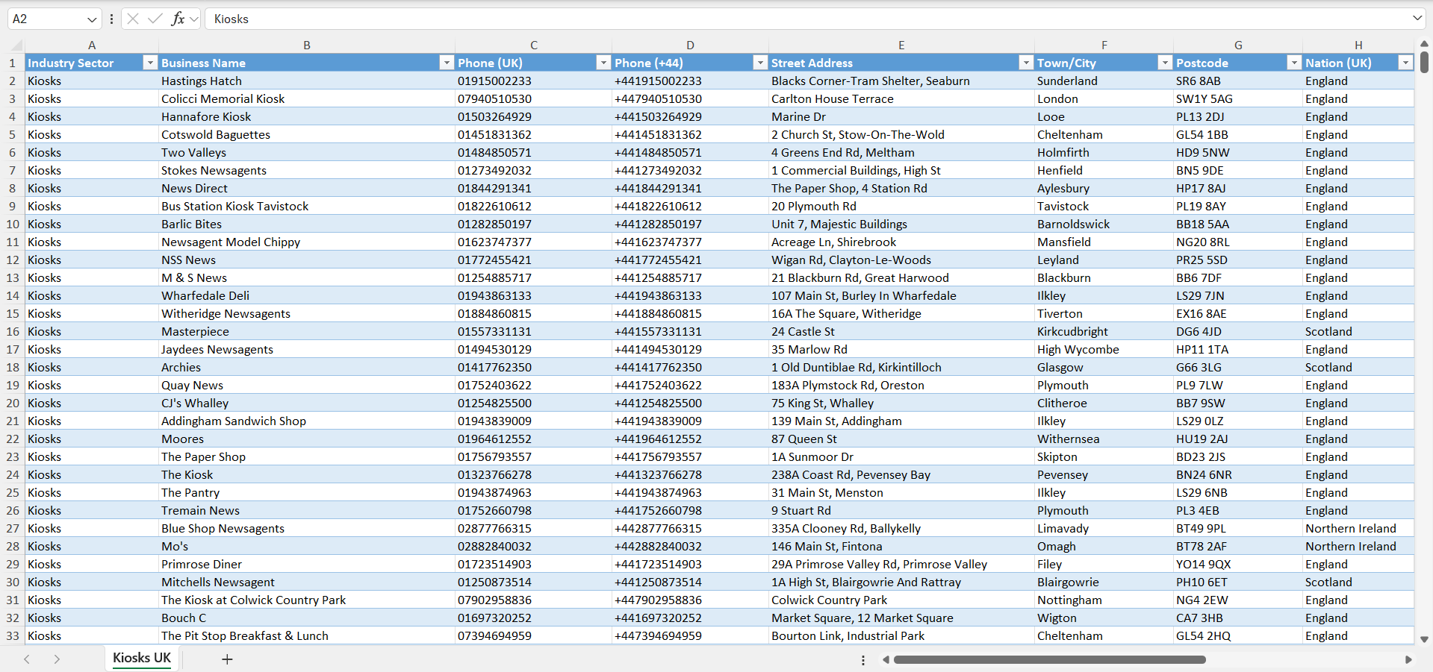The height and width of the screenshot is (672, 1433).
Task: Click cell '+441964612552'
Action: click(690, 439)
